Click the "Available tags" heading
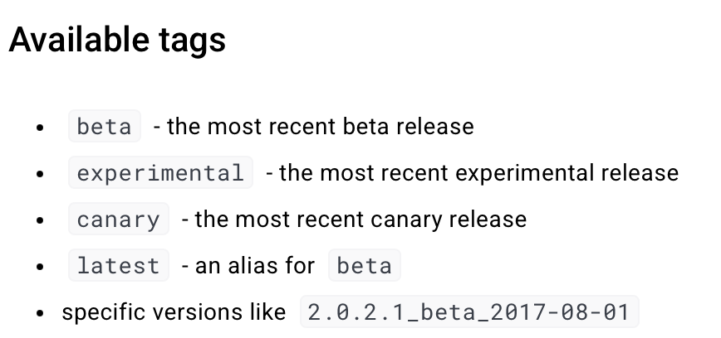 [x=117, y=40]
